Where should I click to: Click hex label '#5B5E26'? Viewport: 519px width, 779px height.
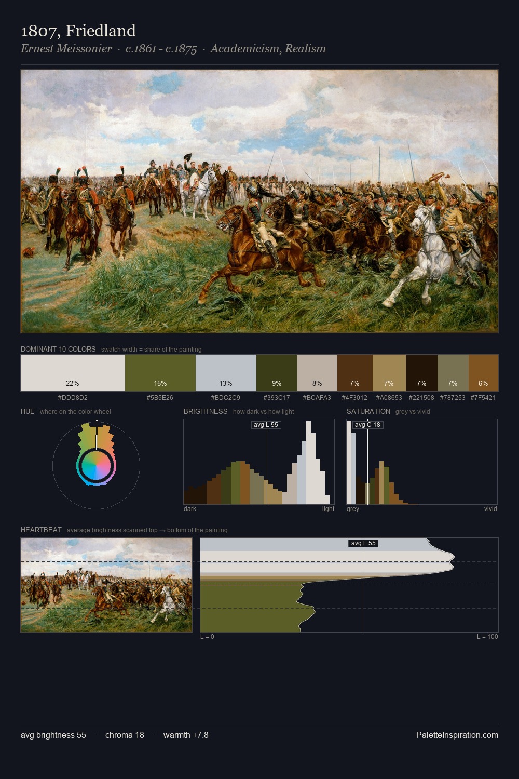pos(160,398)
